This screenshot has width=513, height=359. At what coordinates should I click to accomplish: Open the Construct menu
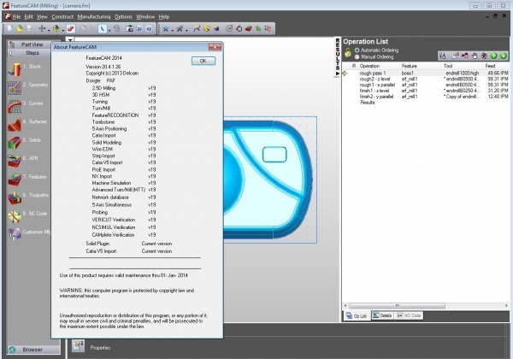coord(62,17)
